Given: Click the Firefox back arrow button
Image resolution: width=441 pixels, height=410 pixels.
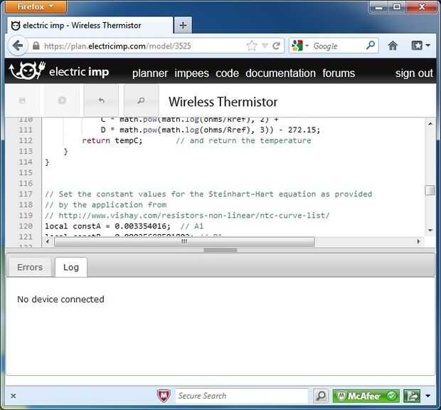Looking at the screenshot, I should 18,46.
